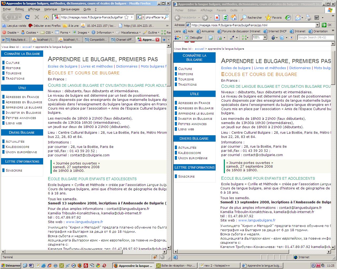337x269 pixels.
Task: Click the Démarrer start button
Action: click(x=11, y=266)
